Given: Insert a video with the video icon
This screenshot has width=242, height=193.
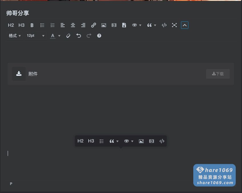Looking at the screenshot, I should pos(114,25).
